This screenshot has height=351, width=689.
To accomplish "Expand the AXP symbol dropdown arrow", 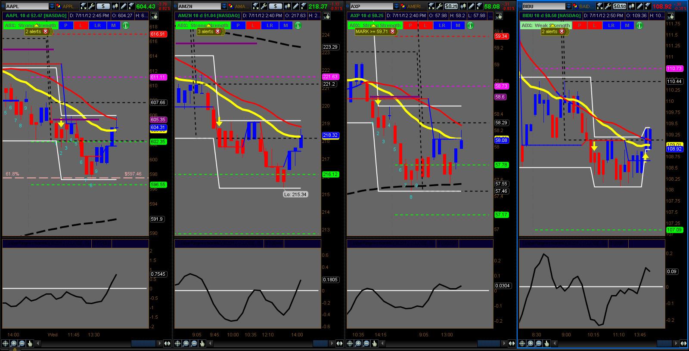I will click(396, 6).
